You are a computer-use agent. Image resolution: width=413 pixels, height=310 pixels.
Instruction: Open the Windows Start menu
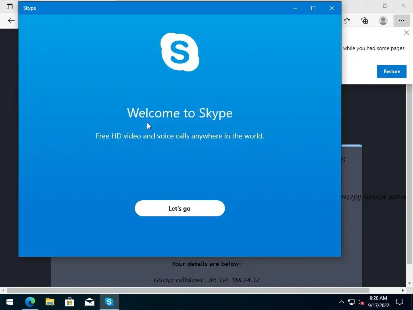[x=10, y=302]
